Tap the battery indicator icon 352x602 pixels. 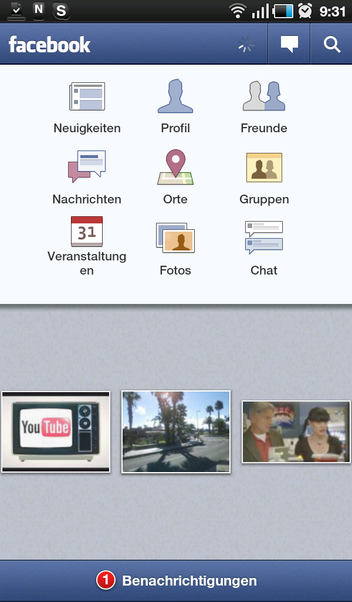(x=283, y=11)
